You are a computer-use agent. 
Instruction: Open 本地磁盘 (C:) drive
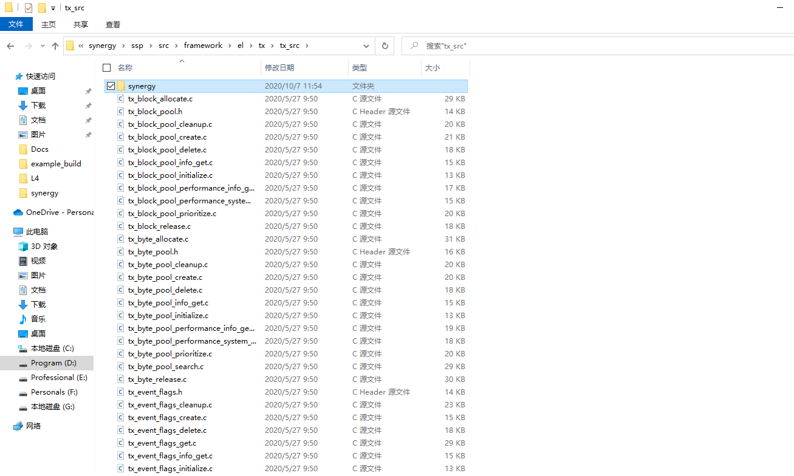click(52, 348)
